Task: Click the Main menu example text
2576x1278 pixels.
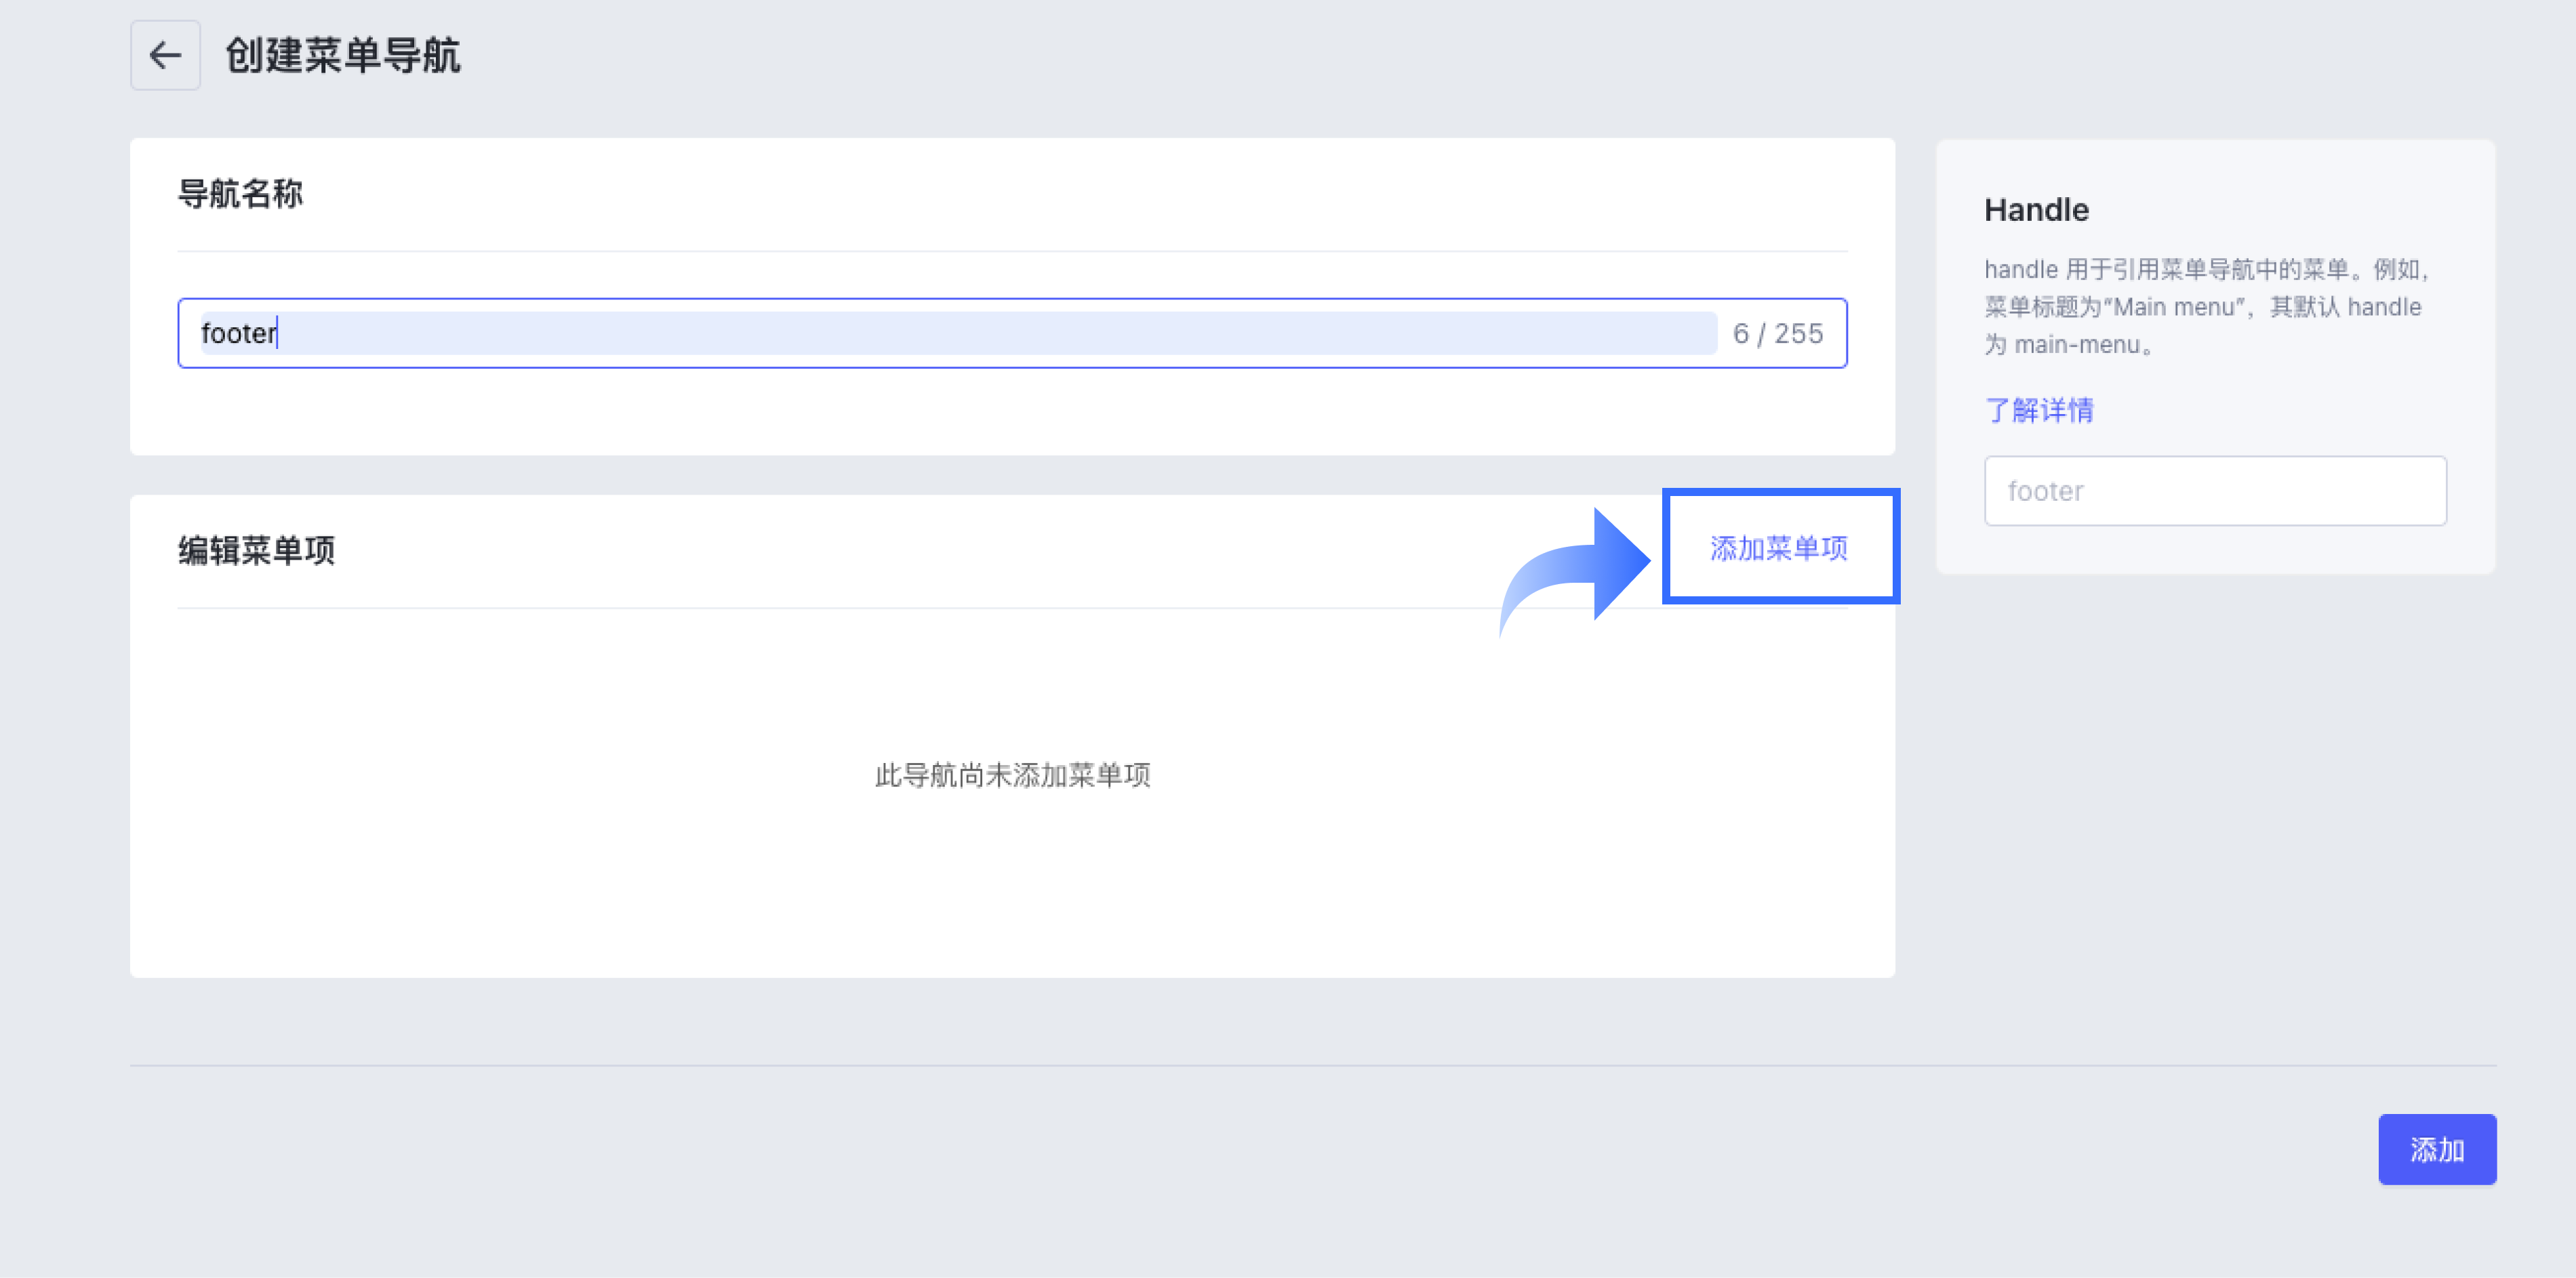Action: tap(2173, 308)
